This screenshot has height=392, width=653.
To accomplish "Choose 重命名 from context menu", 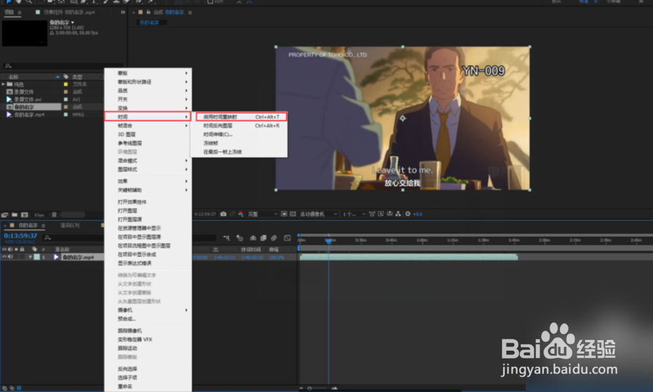I will [x=148, y=386].
